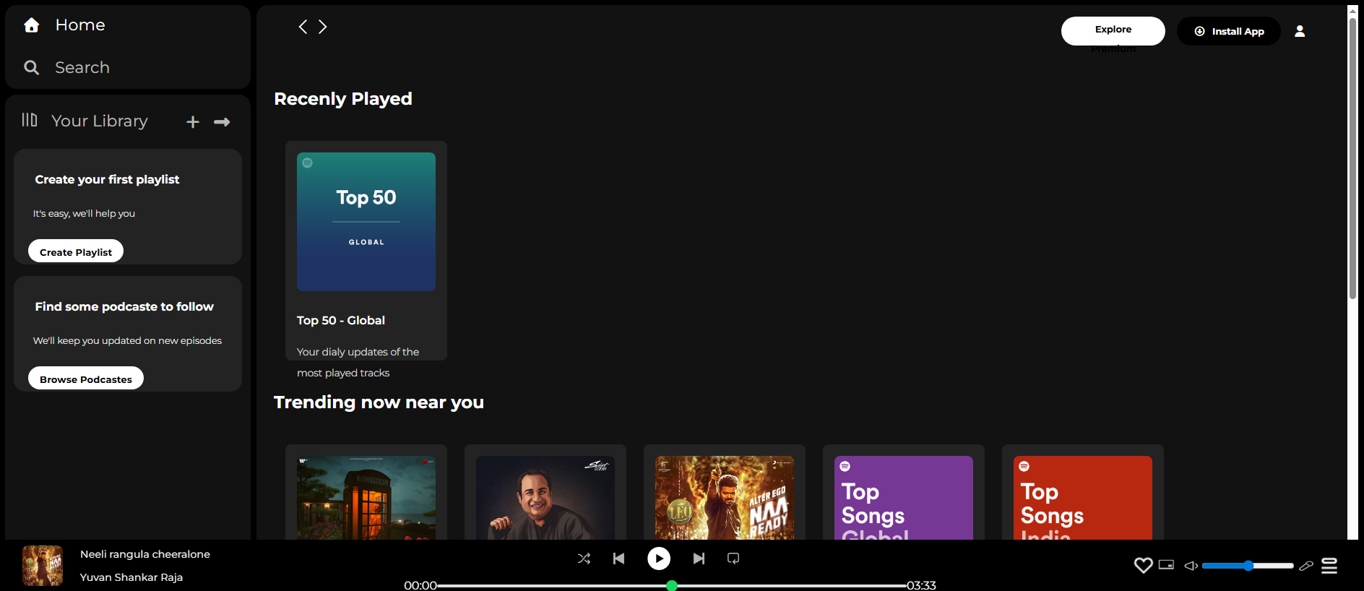Add a playlist with the plus icon
Screen dimensions: 1364x591
tap(193, 122)
